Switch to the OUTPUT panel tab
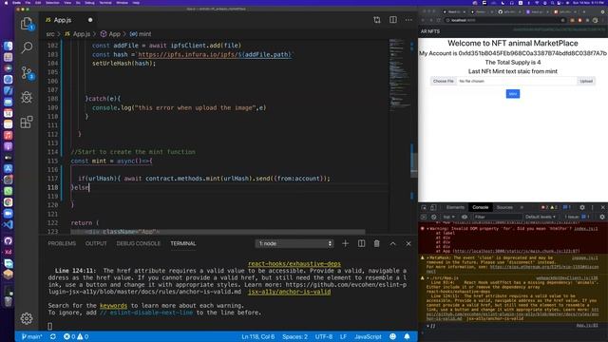Image resolution: width=608 pixels, height=342 pixels. pos(96,243)
